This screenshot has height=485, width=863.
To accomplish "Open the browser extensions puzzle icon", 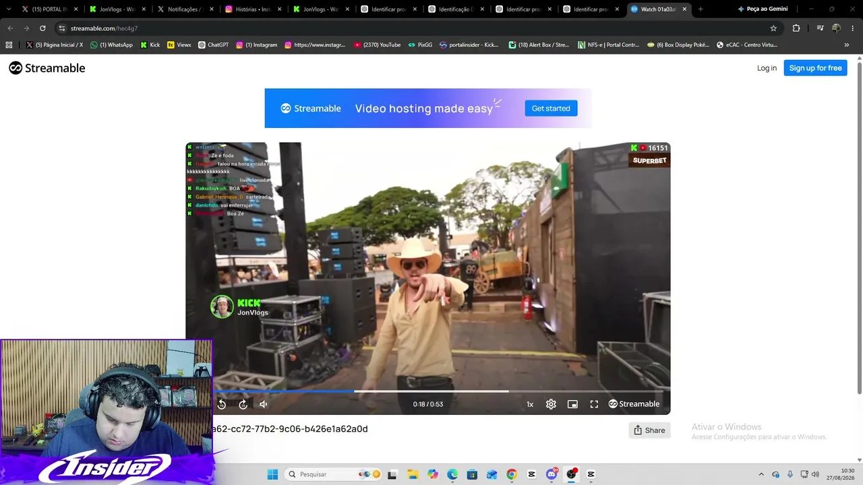I will [796, 28].
